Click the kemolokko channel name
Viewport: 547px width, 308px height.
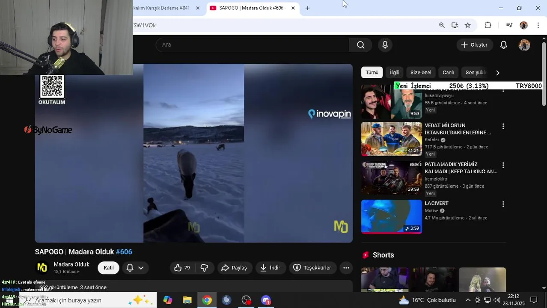click(x=436, y=179)
